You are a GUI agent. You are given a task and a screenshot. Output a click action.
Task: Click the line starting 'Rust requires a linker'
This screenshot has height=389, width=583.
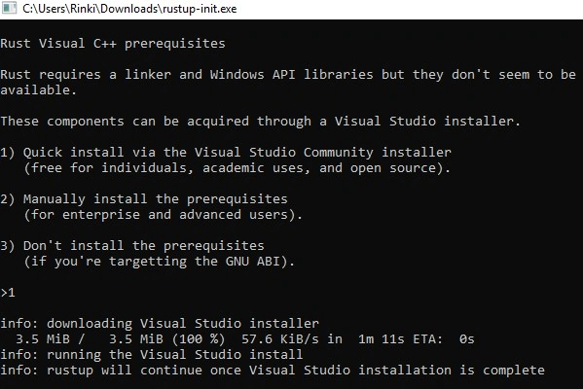point(288,75)
